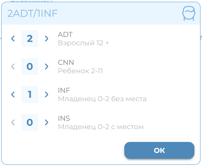
Task: Decrease the CNN child passenger count
Action: (13, 67)
